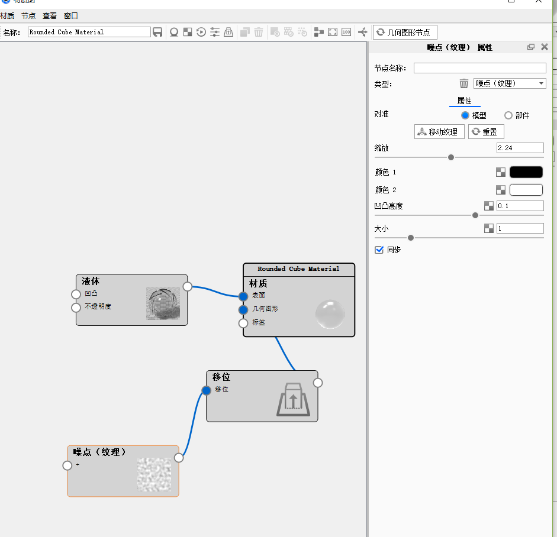
Task: Reset graph zoom to 100 percent
Action: (x=346, y=33)
